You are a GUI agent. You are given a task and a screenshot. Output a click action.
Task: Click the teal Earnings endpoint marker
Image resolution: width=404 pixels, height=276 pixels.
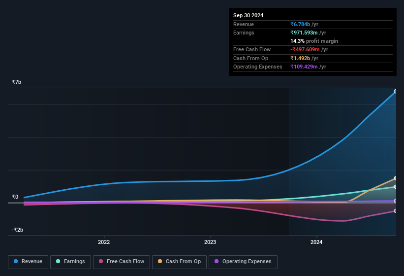coord(396,187)
